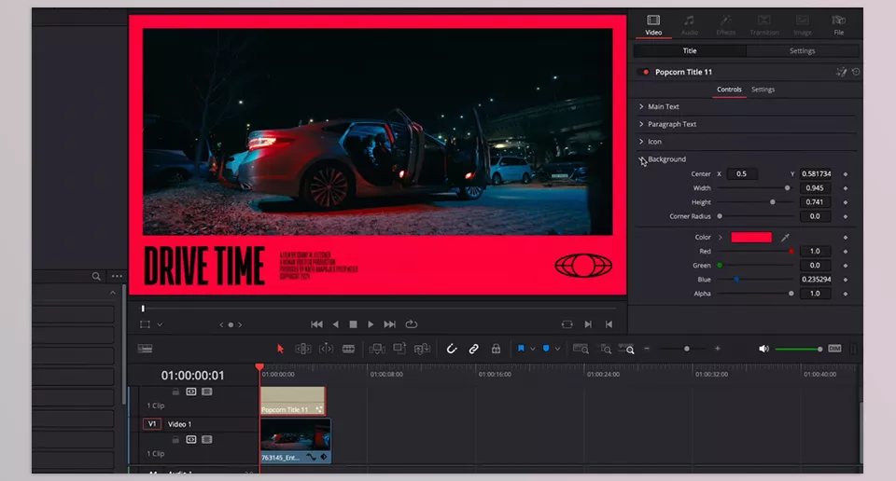Lock the title track above Video 1

coord(176,392)
